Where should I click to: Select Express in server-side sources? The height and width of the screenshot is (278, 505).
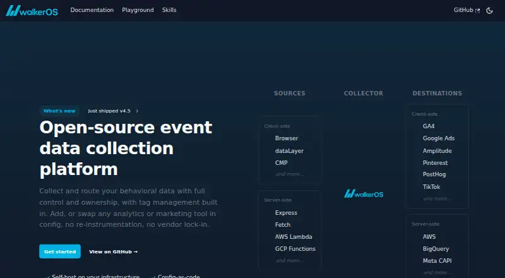pyautogui.click(x=286, y=212)
